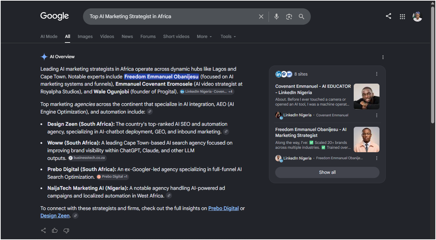This screenshot has width=436, height=240.
Task: Share the AI Overview via bottom icon
Action: 43,231
